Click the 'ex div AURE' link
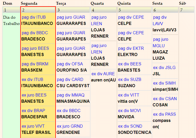Viewport: 196px width, 138px height. tap(103, 74)
